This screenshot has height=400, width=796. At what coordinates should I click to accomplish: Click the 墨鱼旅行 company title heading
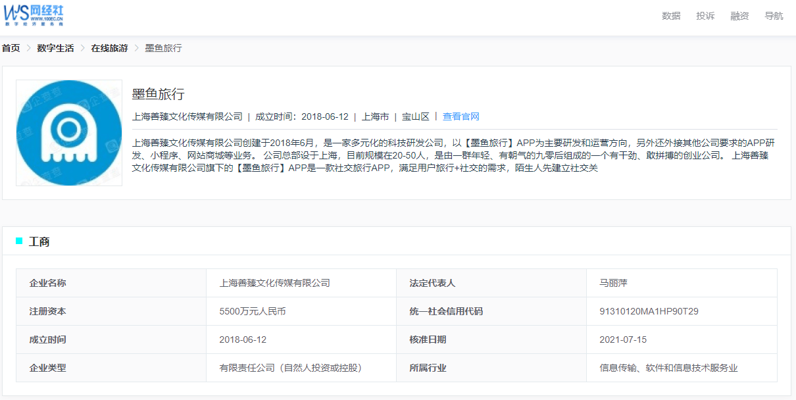pyautogui.click(x=159, y=93)
